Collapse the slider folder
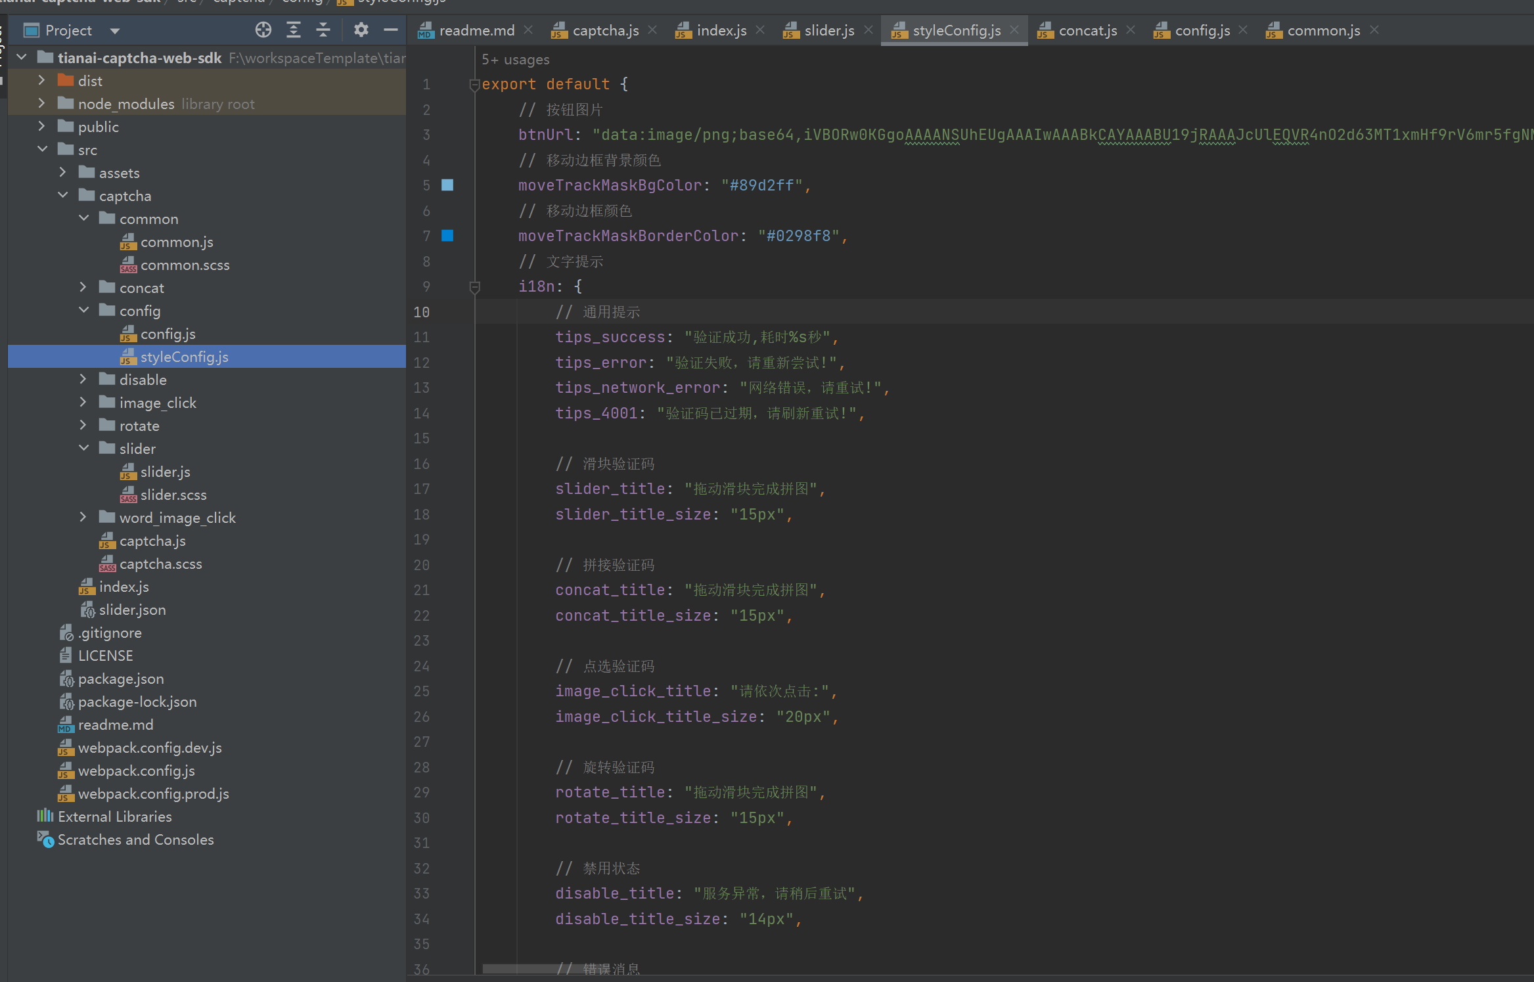The width and height of the screenshot is (1534, 982). [x=84, y=448]
